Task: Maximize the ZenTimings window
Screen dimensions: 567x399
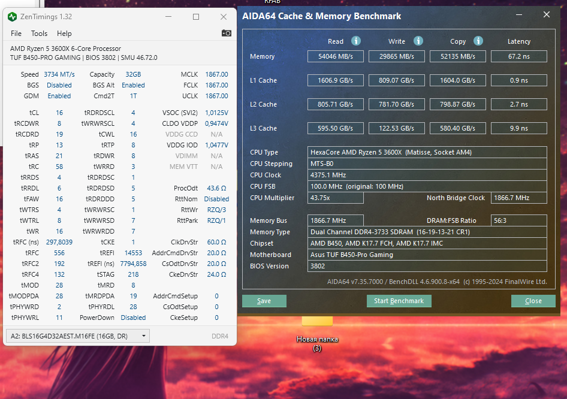Action: (196, 17)
